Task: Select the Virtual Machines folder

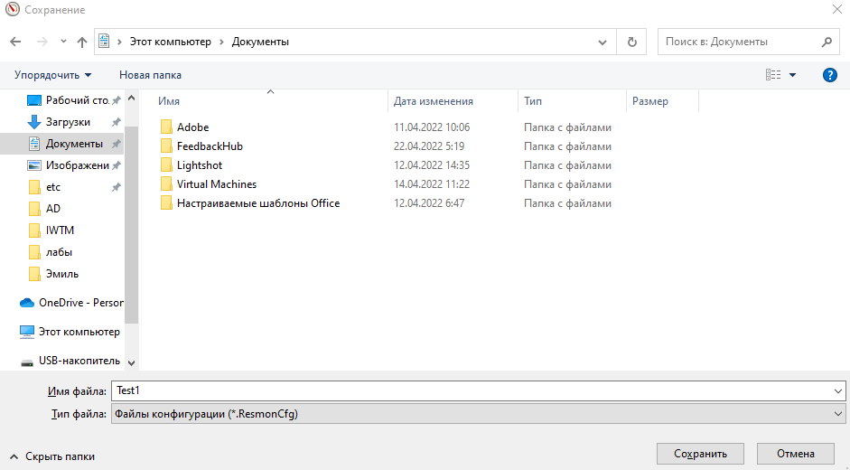Action: [x=216, y=184]
